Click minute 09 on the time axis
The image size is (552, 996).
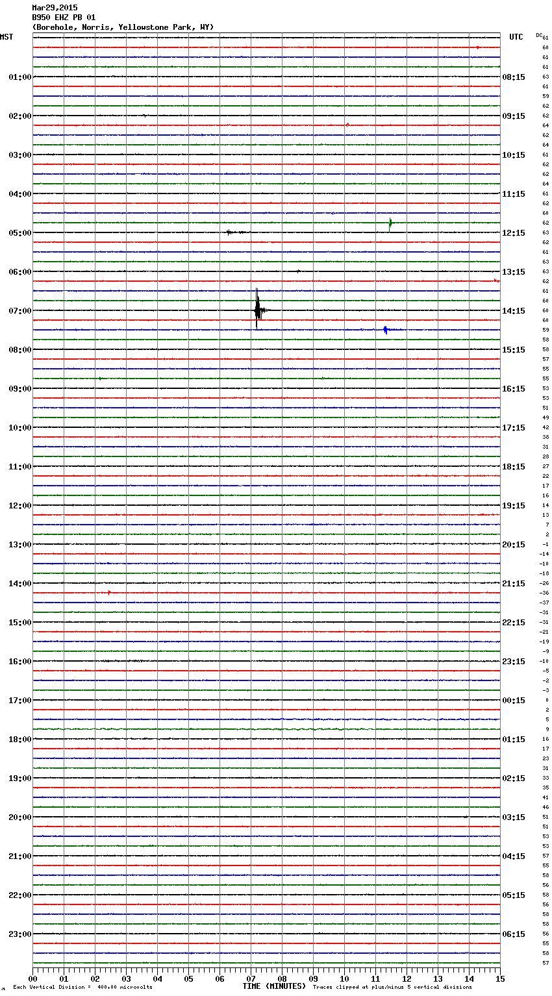313,978
